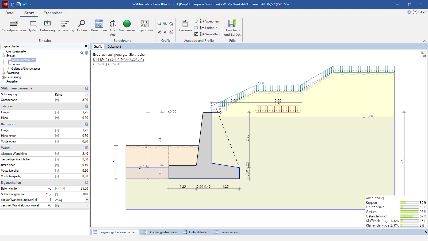Open Böschungsabschnitte table tab
Viewport: 428px width, 241px height.
pyautogui.click(x=160, y=232)
